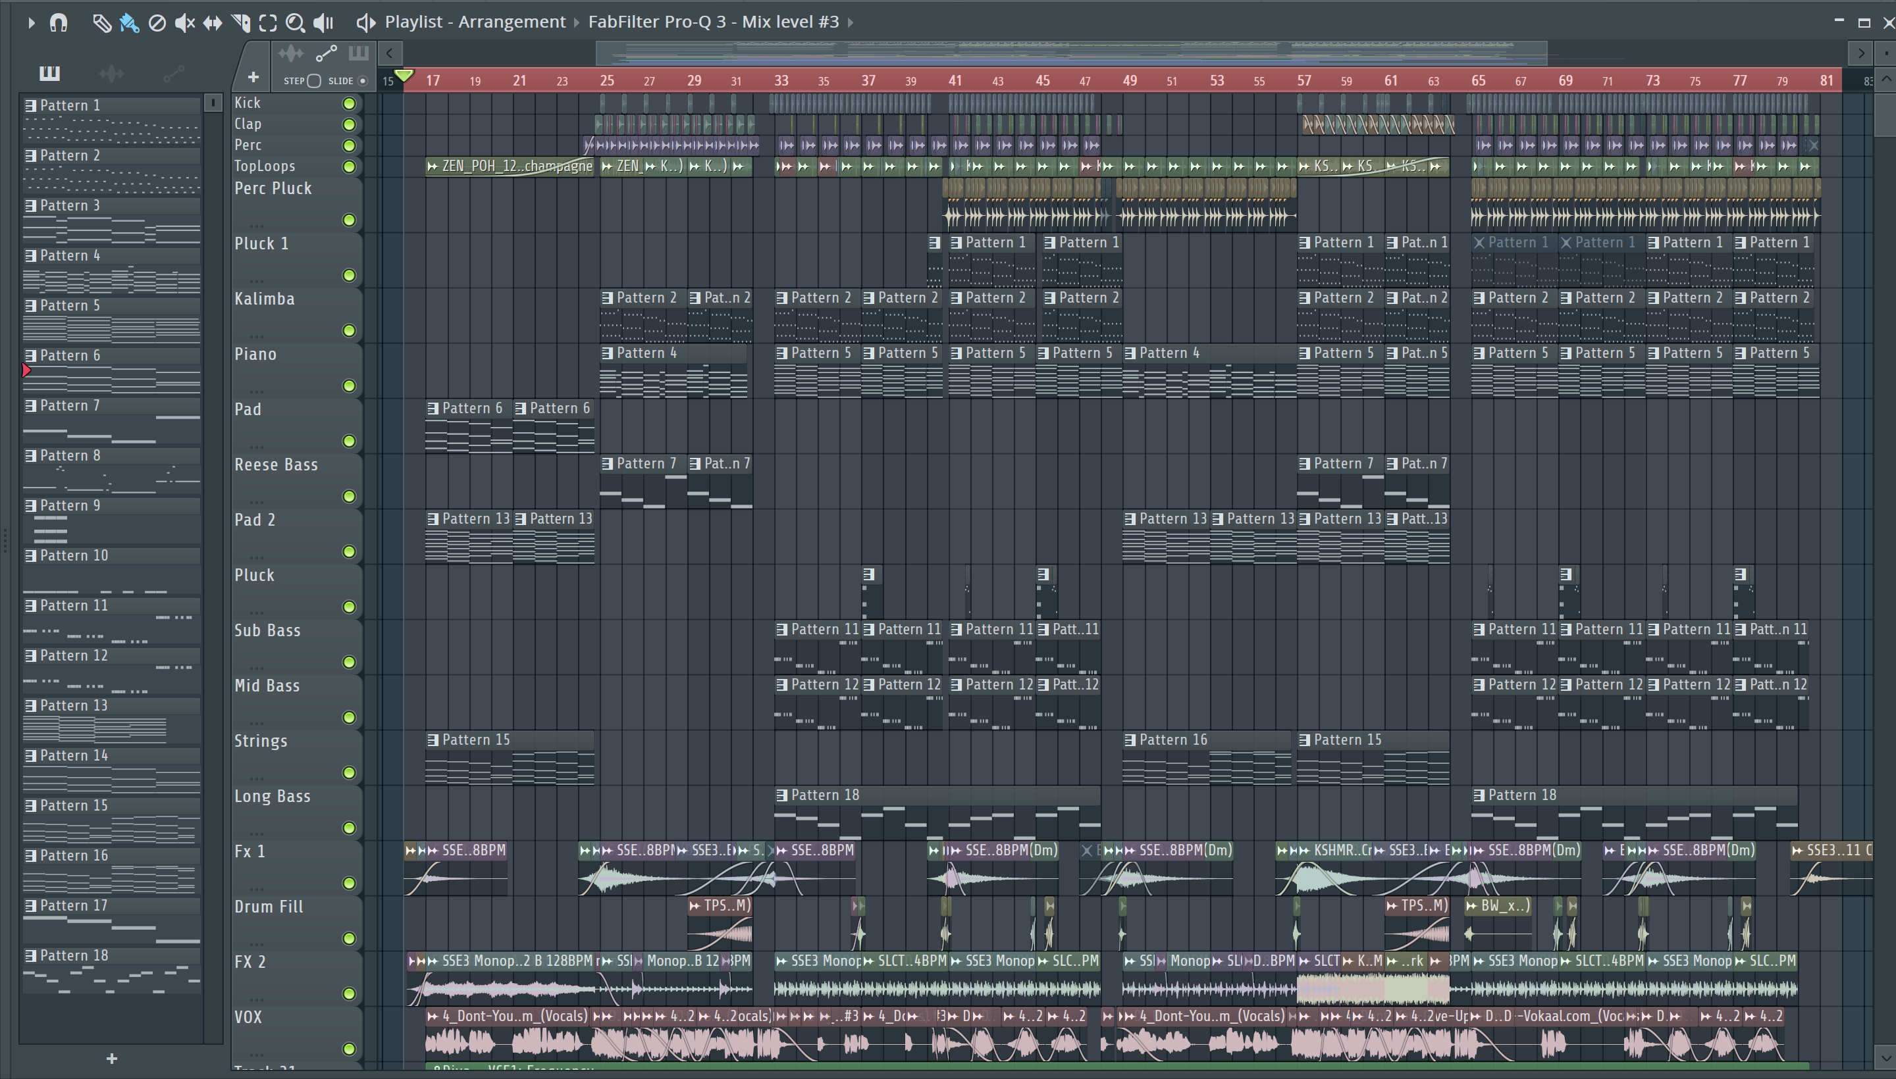Click the Long Bass track header
1896x1079 pixels.
point(297,813)
